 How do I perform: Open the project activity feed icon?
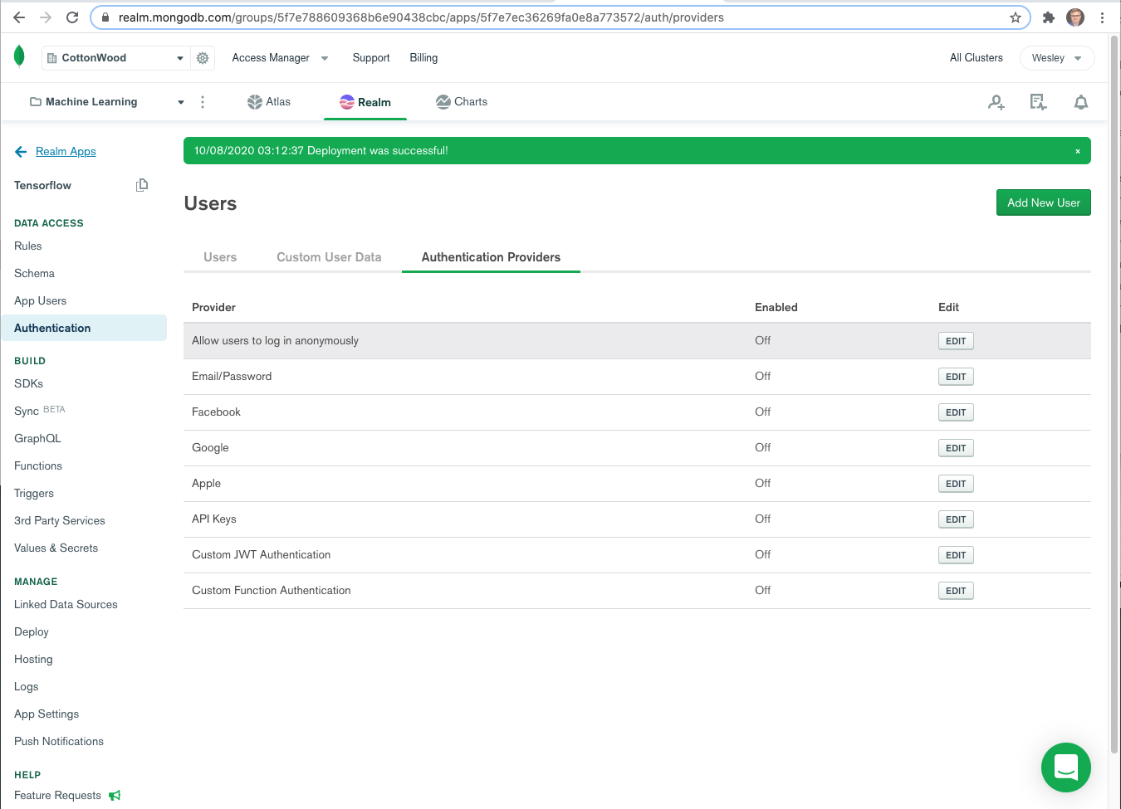point(1038,102)
